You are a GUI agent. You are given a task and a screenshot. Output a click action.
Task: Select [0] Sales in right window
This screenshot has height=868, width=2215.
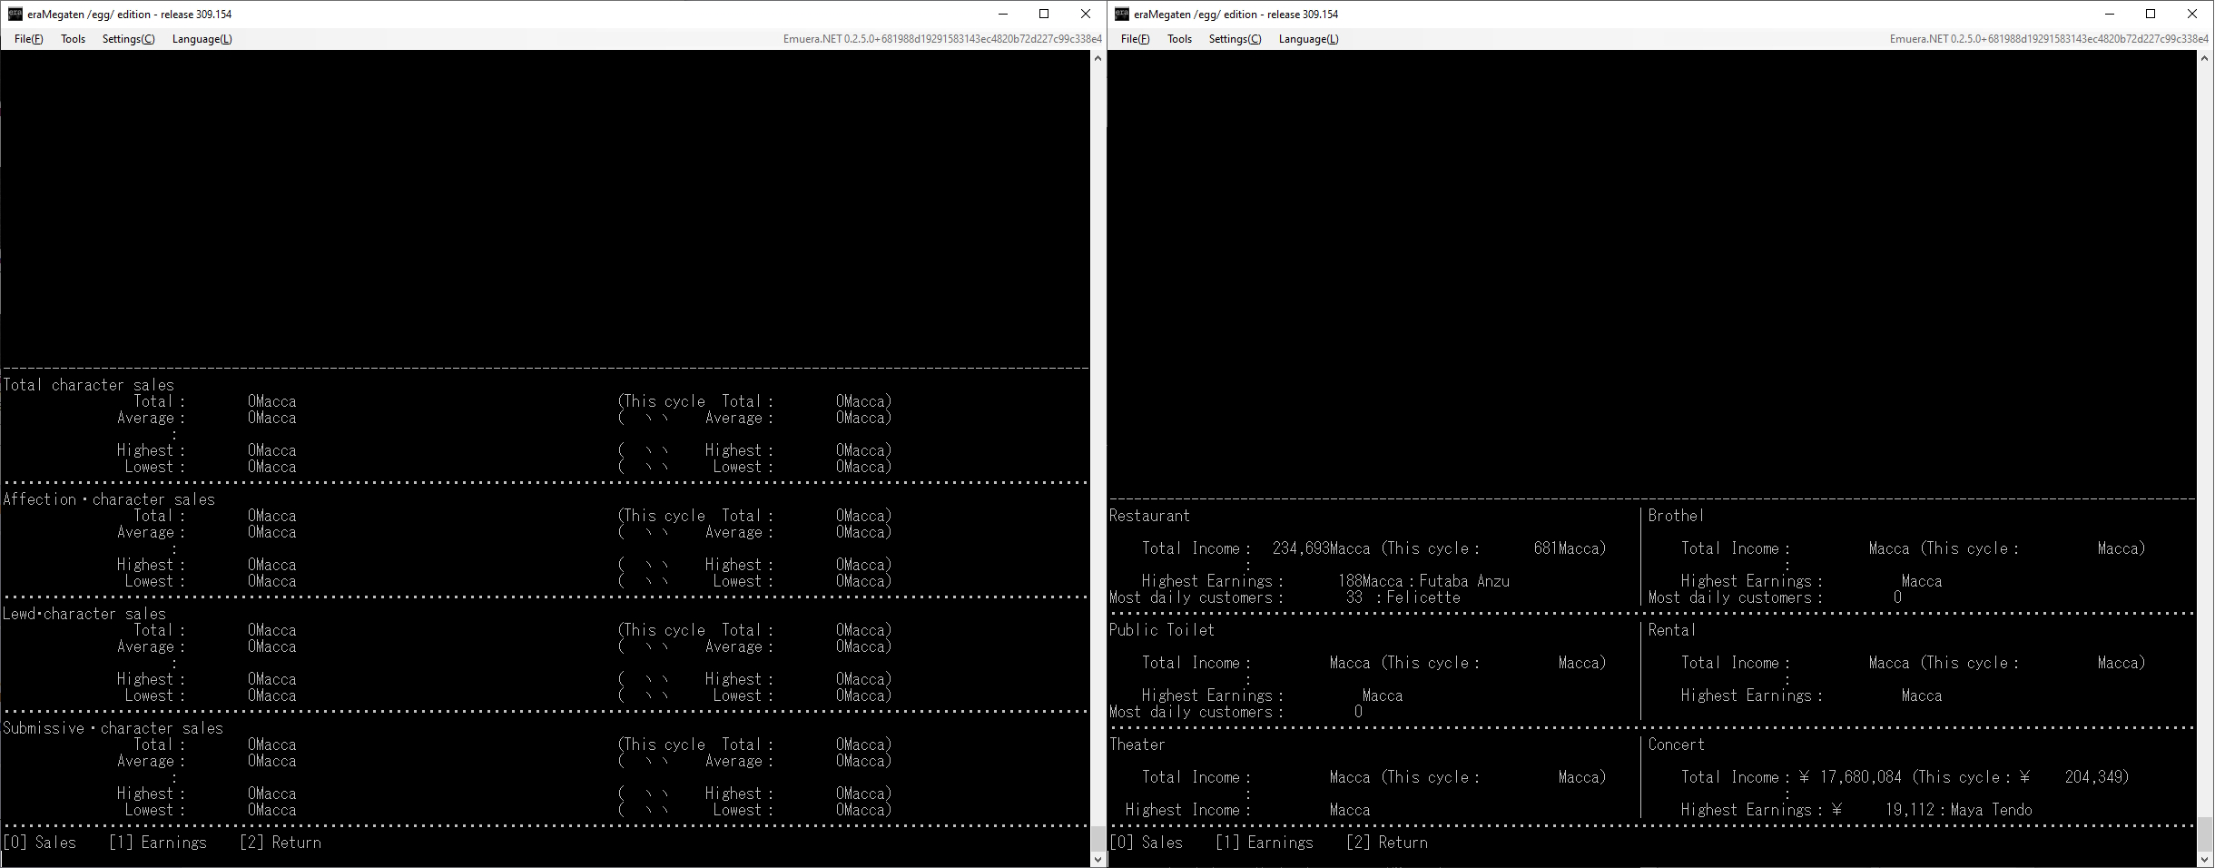click(1147, 843)
